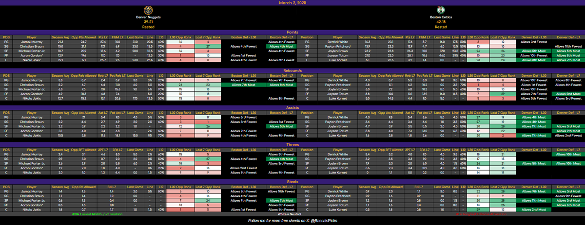Click the Steals section title bar
This screenshot has width=585, height=225.
[292, 181]
